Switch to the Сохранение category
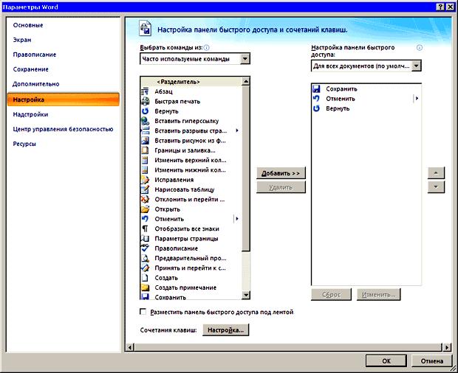 coord(31,69)
